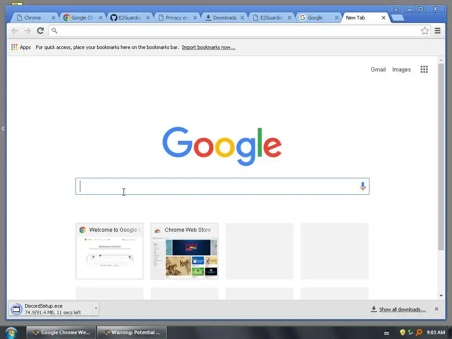Viewport: 452px width, 339px height.
Task: Click the Google logo
Action: point(222,146)
